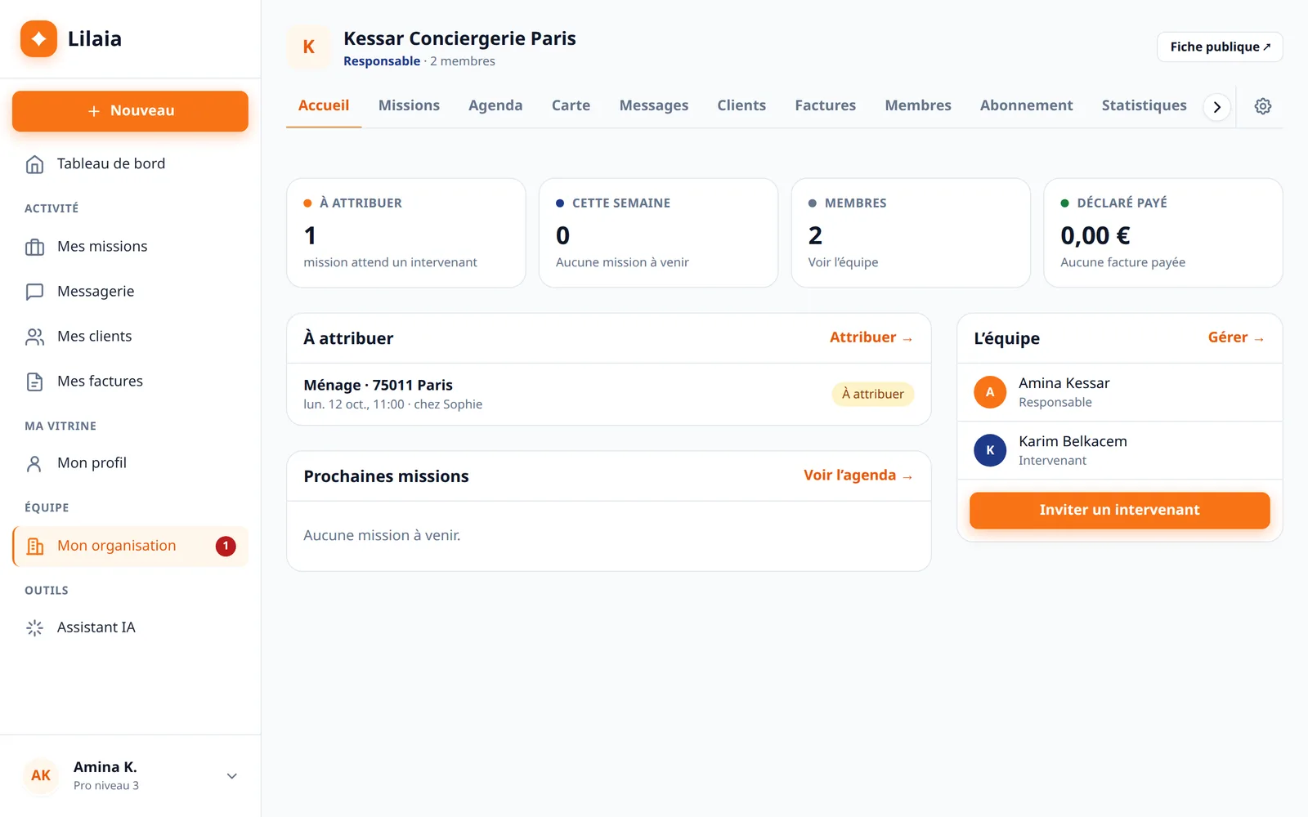Select Karim Belkacem team member name
Screen dimensions: 1308x817
1073,441
